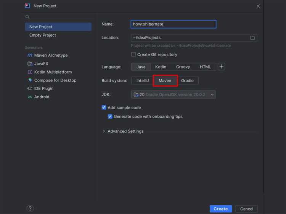Image resolution: width=286 pixels, height=214 pixels.
Task: Select New Project in sidebar
Action: coord(58,27)
